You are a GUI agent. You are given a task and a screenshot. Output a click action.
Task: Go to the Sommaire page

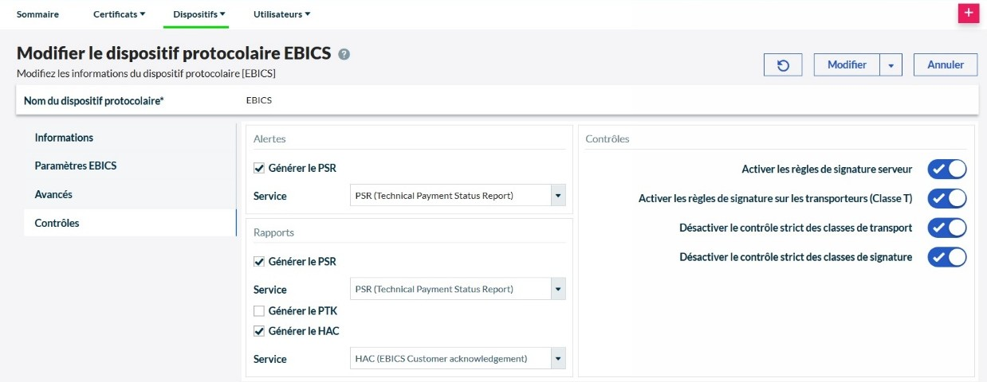37,14
